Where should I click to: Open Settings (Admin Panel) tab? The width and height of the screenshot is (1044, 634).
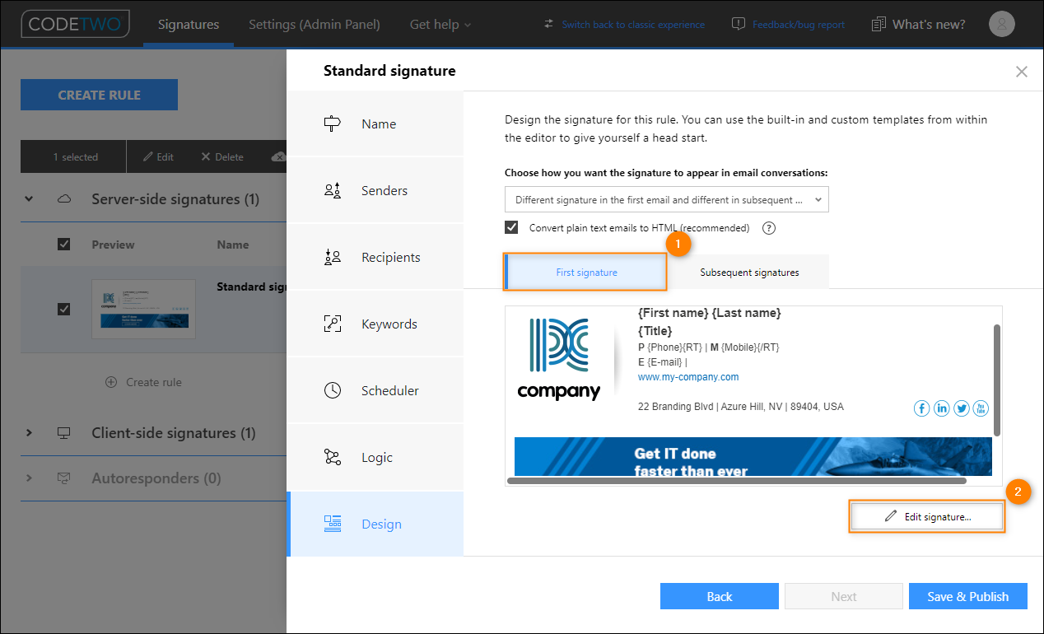pyautogui.click(x=315, y=25)
